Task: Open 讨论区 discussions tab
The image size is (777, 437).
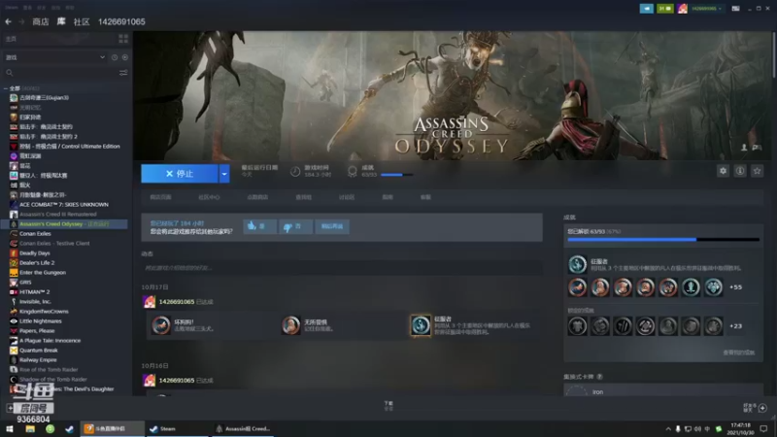Action: click(347, 197)
